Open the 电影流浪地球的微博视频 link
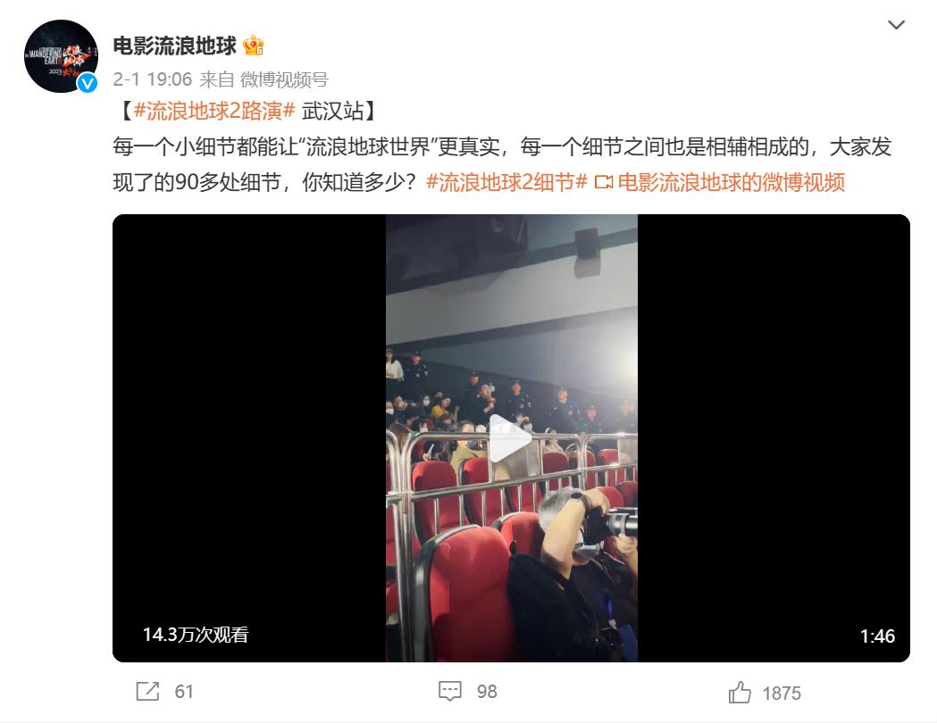Image resolution: width=937 pixels, height=723 pixels. tap(731, 182)
